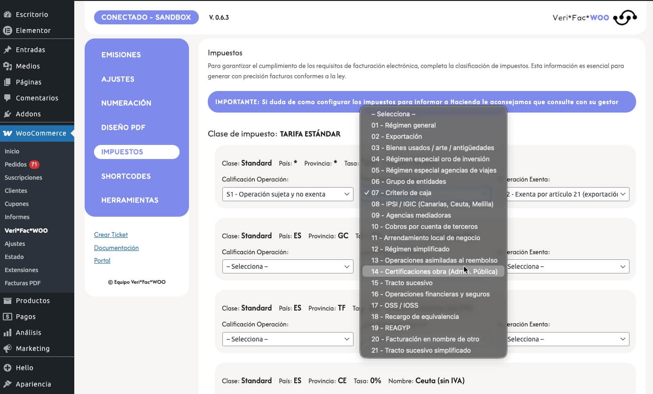Select 11 - Arrendamiento local de negocio
The width and height of the screenshot is (653, 394).
tap(433, 238)
